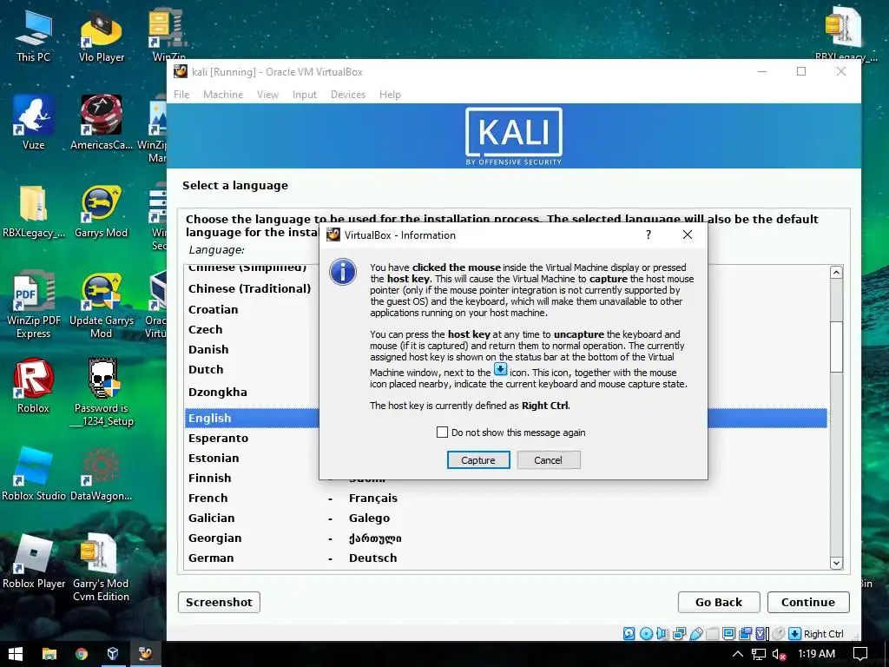
Task: Open the Input menu
Action: (305, 95)
